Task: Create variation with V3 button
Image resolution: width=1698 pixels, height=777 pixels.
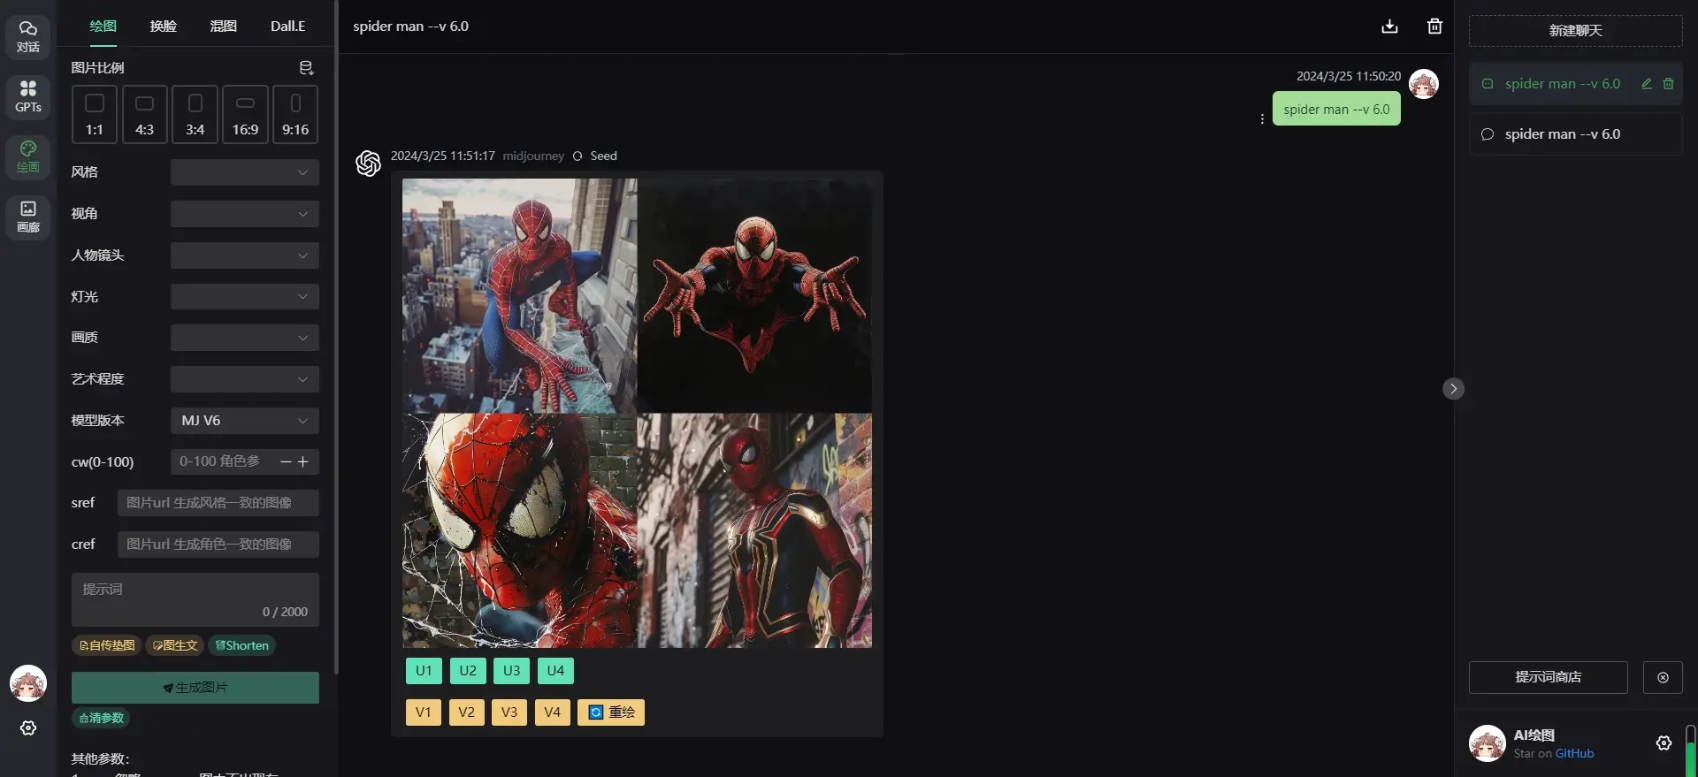Action: [x=509, y=712]
